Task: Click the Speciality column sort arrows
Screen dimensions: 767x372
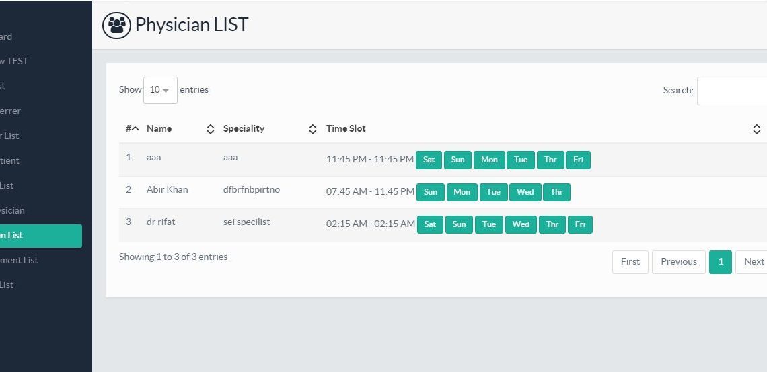Action: [x=312, y=129]
